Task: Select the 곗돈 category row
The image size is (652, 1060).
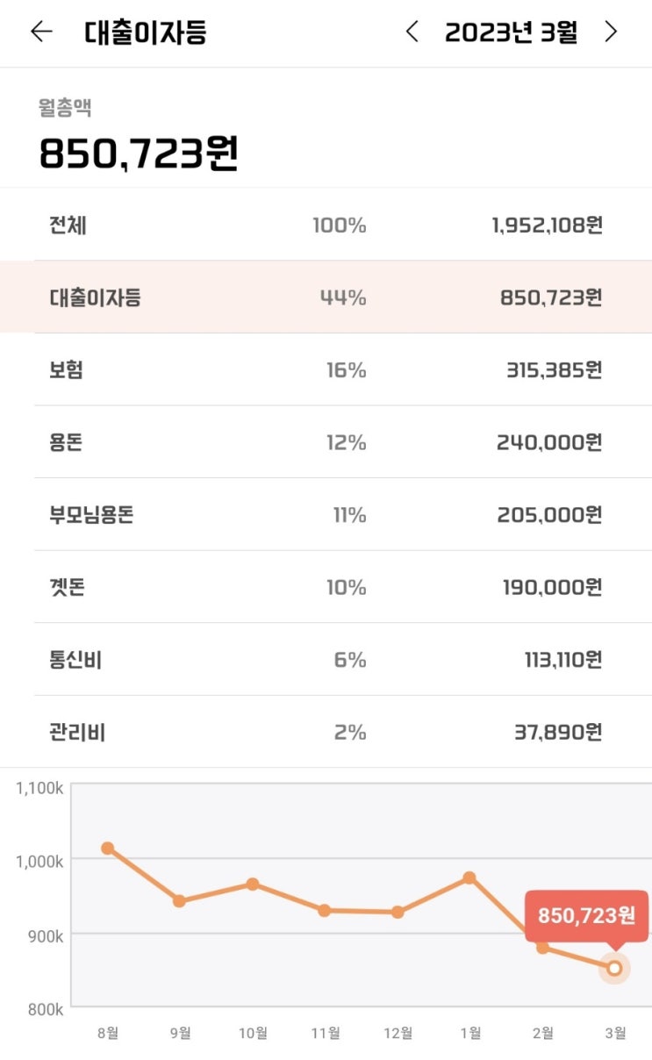Action: (x=326, y=587)
